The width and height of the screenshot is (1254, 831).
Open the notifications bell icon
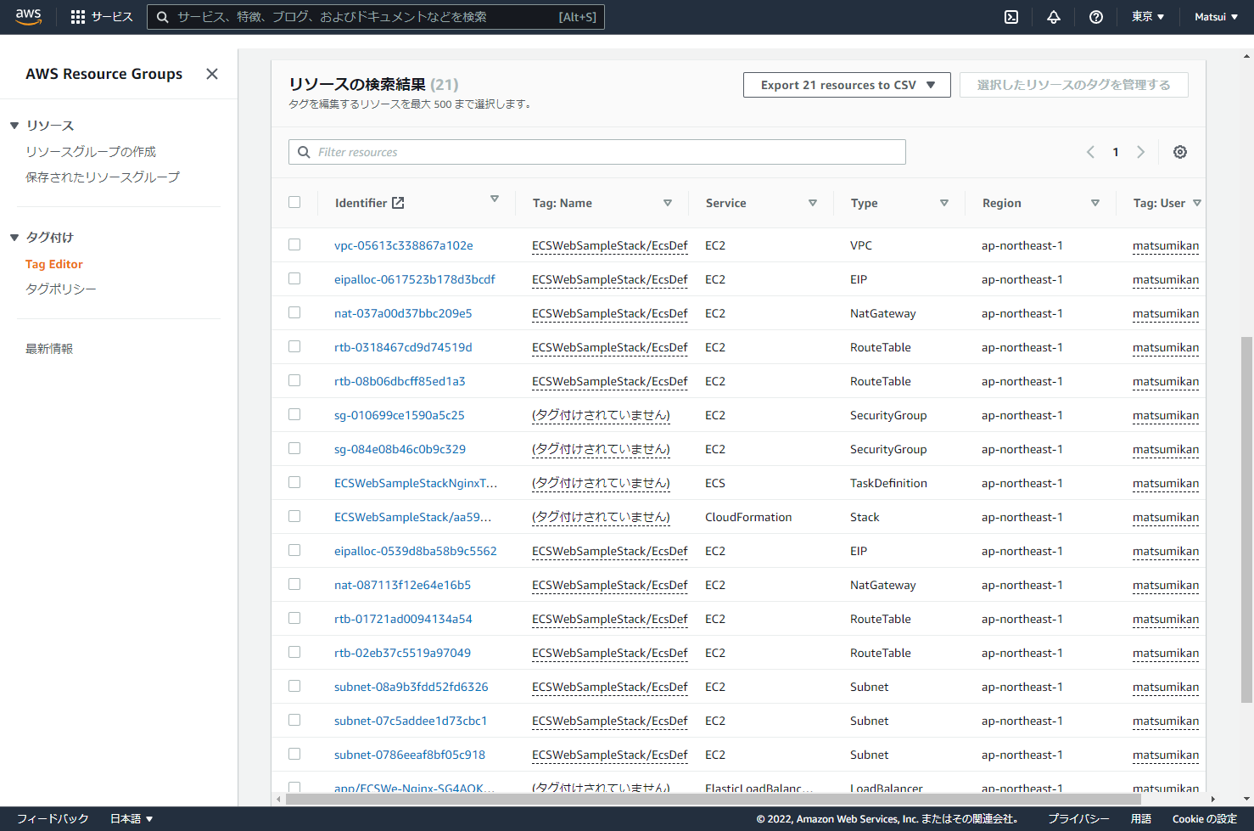1054,17
